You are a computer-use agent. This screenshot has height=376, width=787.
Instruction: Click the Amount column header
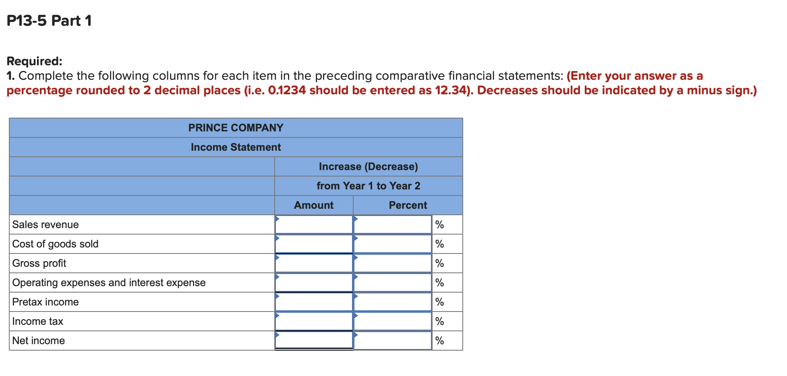(x=314, y=205)
